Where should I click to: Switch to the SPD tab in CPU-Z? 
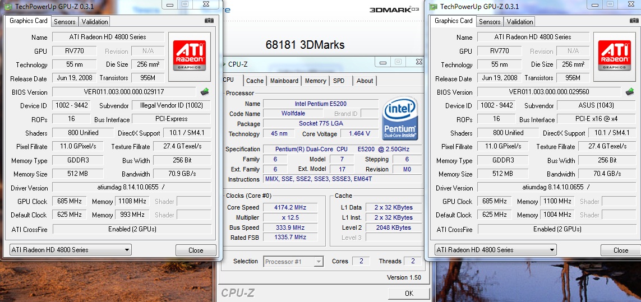coord(339,81)
